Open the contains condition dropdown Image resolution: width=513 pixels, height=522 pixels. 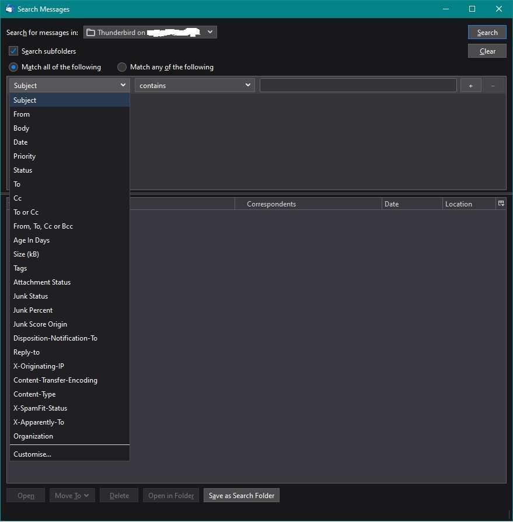195,86
